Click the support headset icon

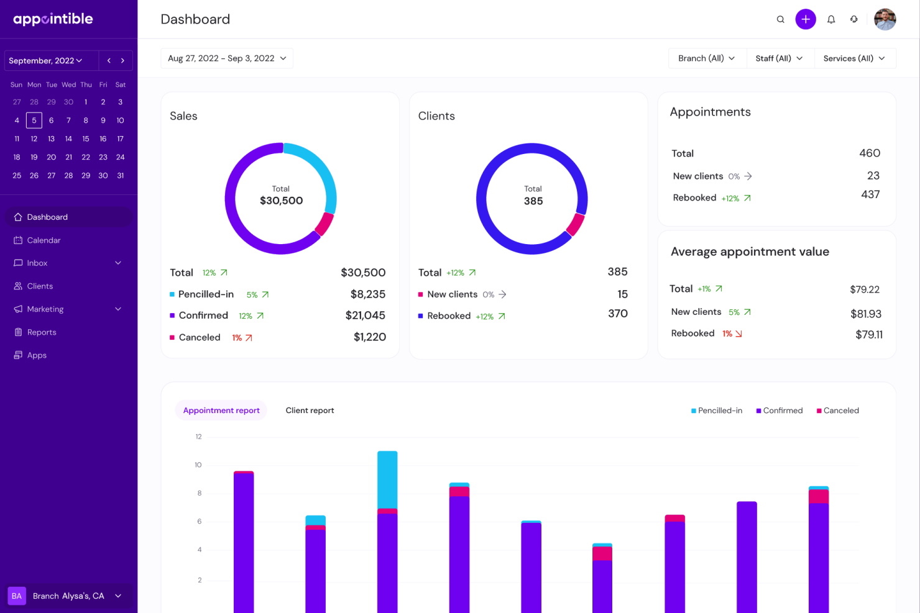854,19
